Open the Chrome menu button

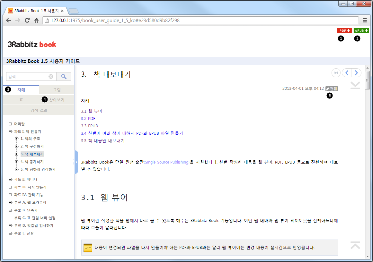pos(365,21)
